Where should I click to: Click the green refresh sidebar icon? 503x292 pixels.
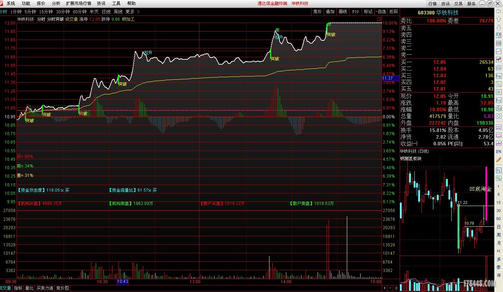tap(498, 178)
